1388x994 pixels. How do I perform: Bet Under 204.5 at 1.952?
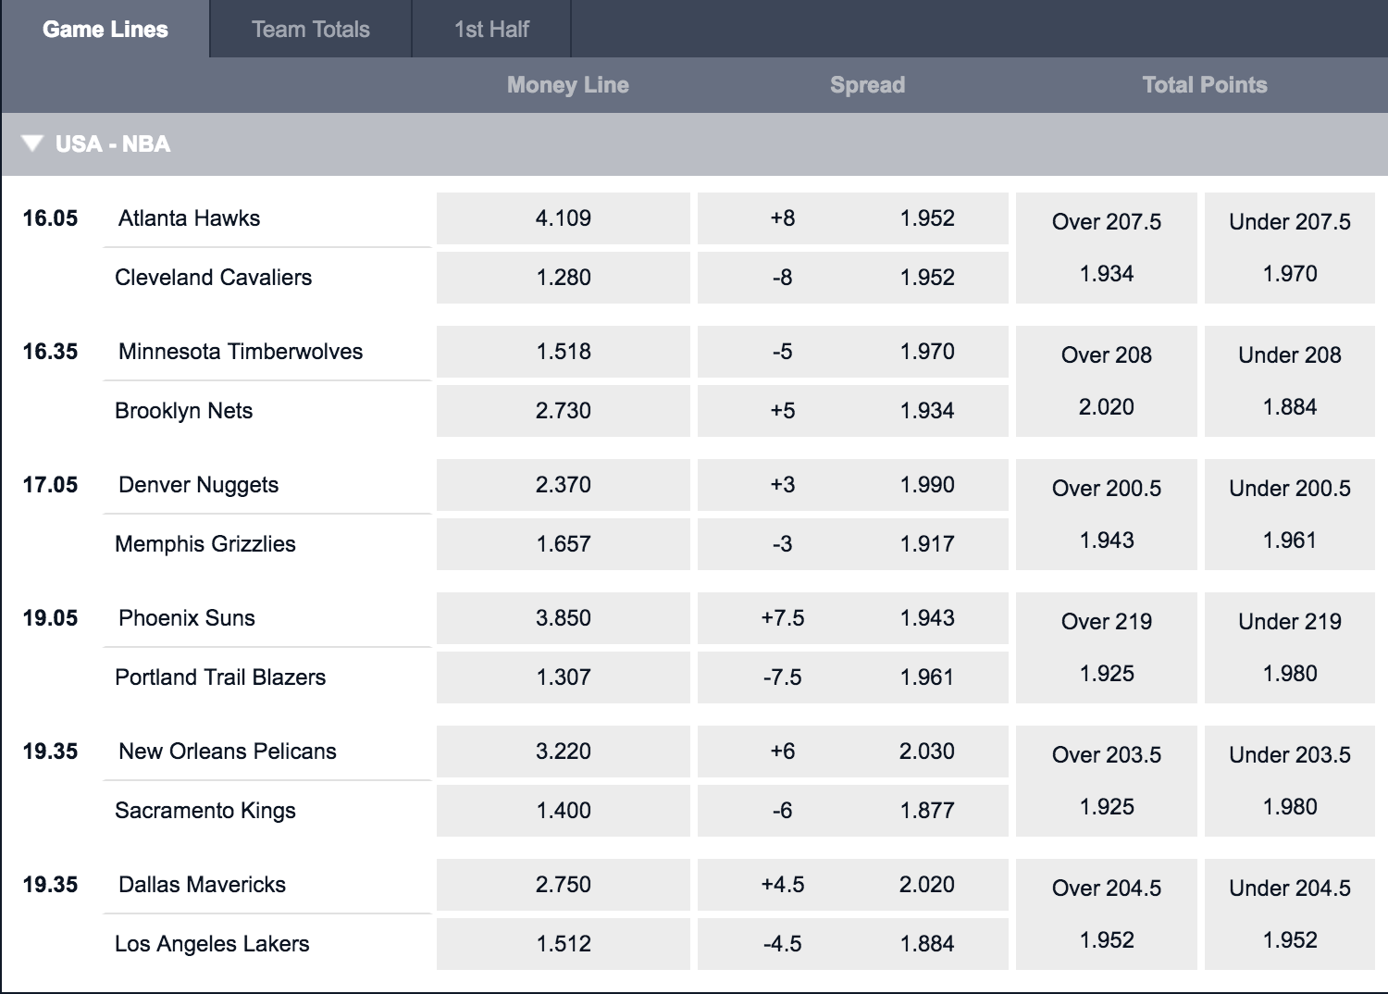(x=1290, y=914)
